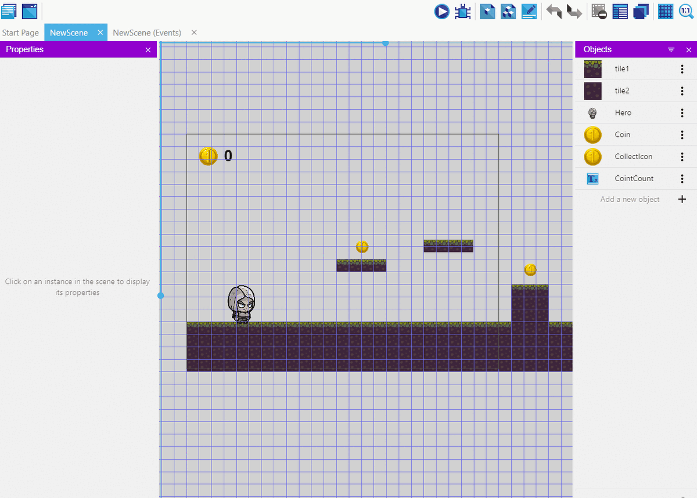Open the object groups editor icon

coord(508,11)
